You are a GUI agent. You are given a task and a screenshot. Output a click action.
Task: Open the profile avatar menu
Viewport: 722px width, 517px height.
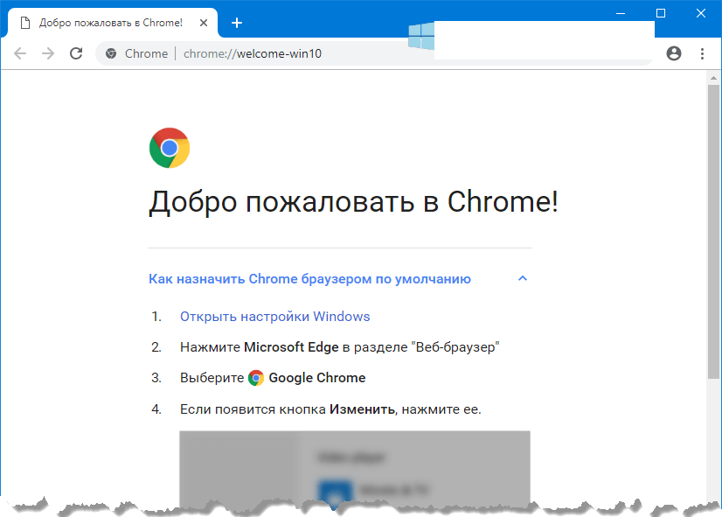pos(673,53)
